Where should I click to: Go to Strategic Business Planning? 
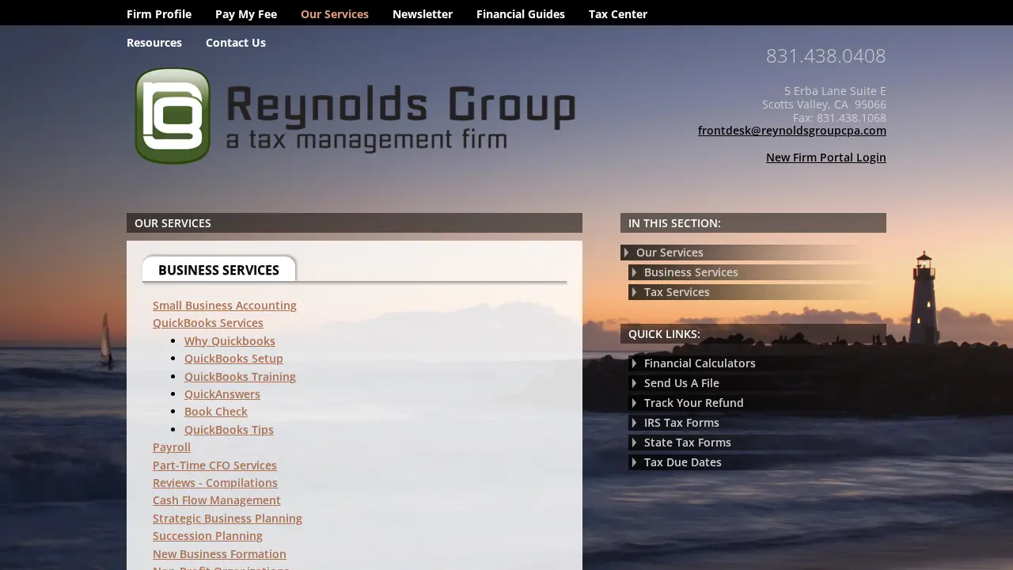pos(227,519)
